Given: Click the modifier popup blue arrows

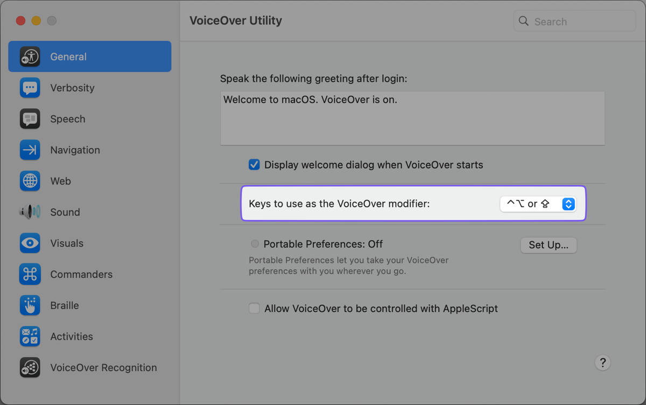Looking at the screenshot, I should (568, 204).
